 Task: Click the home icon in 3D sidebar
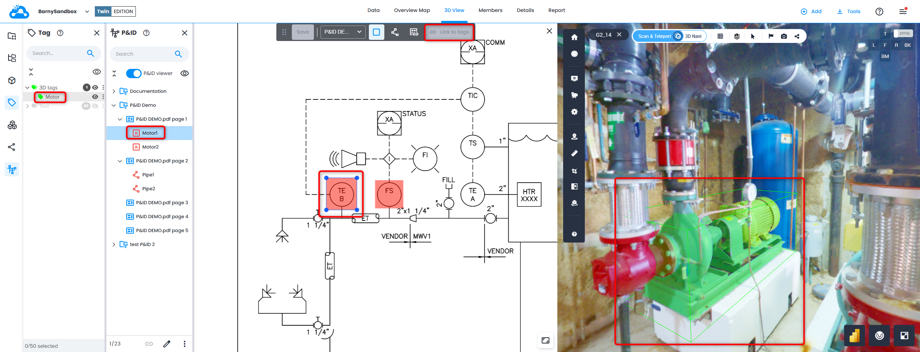pyautogui.click(x=574, y=38)
